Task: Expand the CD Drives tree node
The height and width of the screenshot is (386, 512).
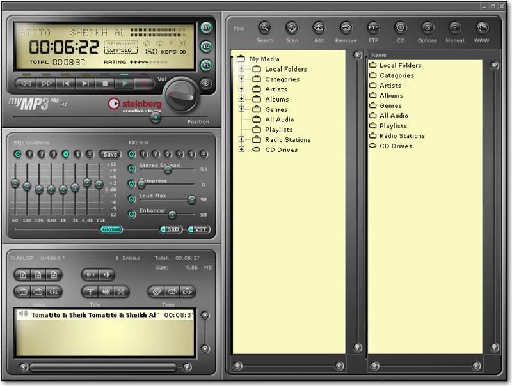Action: pyautogui.click(x=241, y=150)
